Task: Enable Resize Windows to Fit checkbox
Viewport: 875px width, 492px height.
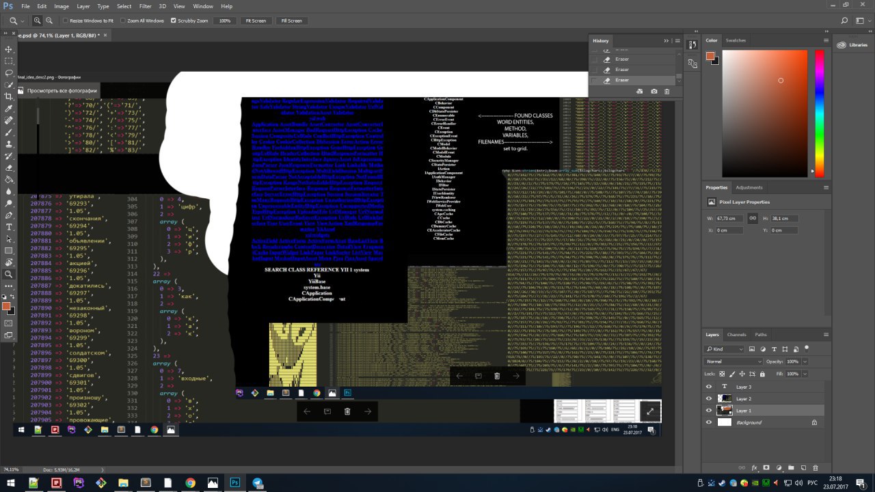Action: (65, 20)
